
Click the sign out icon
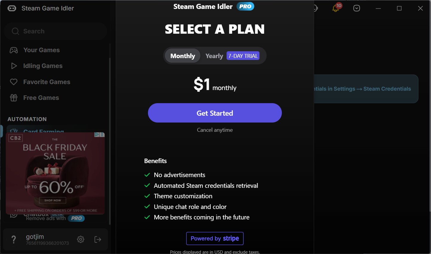pyautogui.click(x=98, y=239)
